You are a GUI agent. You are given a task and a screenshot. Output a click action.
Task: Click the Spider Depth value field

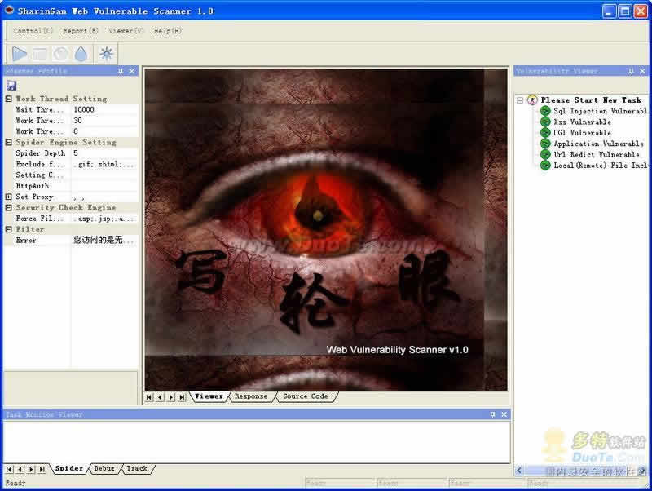(104, 153)
